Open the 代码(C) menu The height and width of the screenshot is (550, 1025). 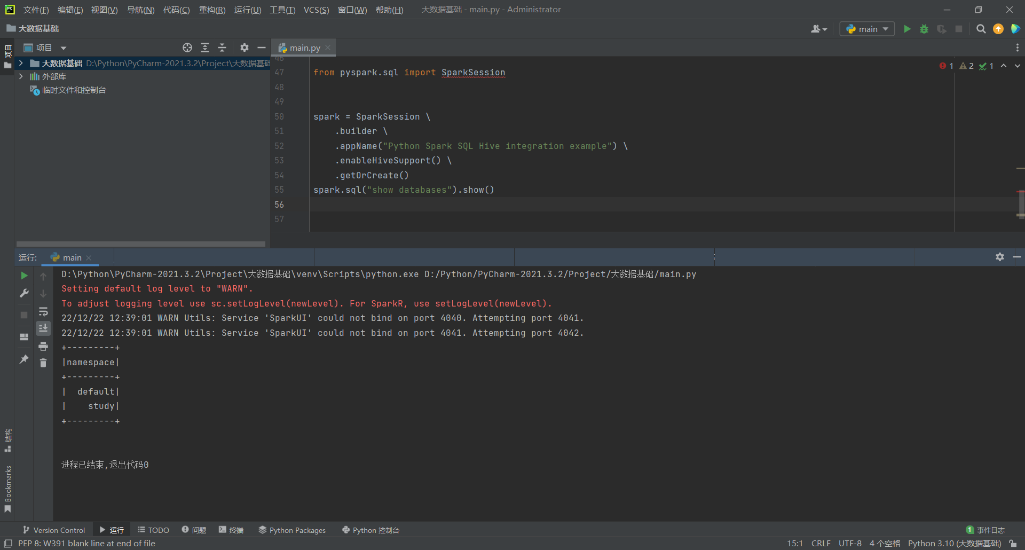pyautogui.click(x=176, y=10)
